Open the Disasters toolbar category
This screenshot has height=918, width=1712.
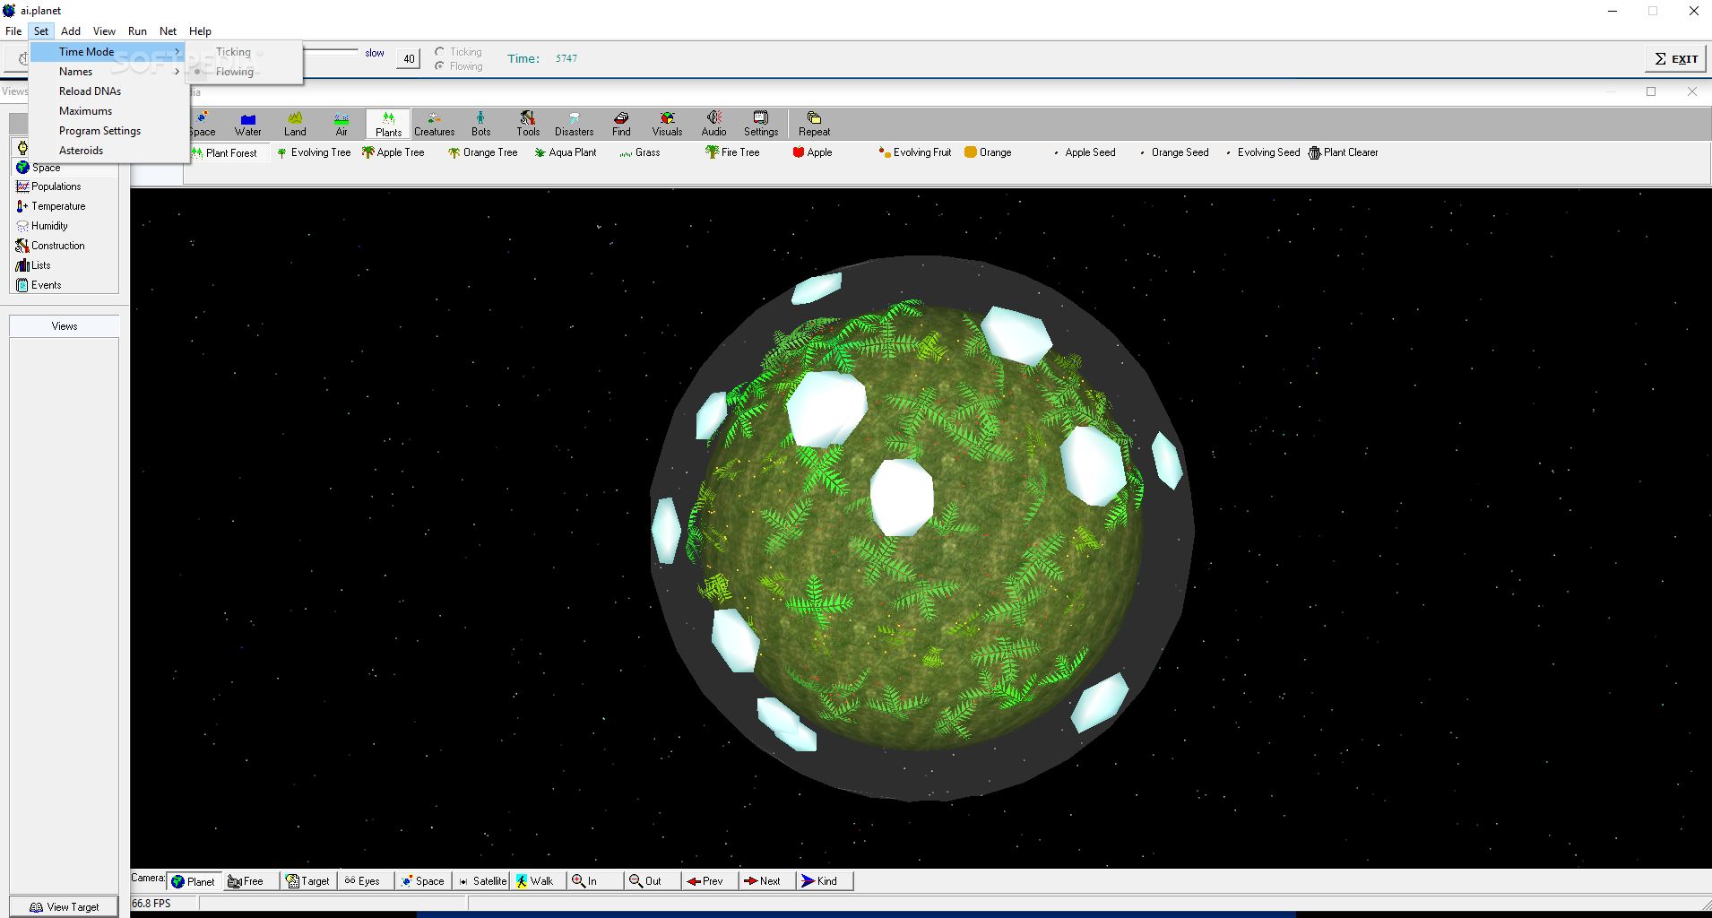tap(575, 124)
